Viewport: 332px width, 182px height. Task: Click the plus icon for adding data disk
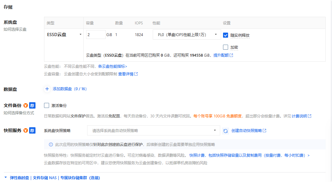(x=47, y=89)
